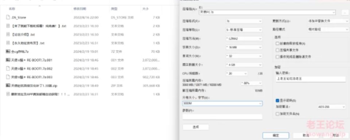The height and width of the screenshot is (140, 350).
Task: Select the 汉化补丁 .zip archive icon
Action: coord(8,85)
